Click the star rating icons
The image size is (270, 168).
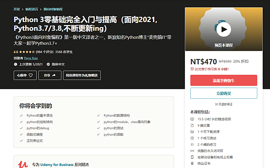[27, 52]
